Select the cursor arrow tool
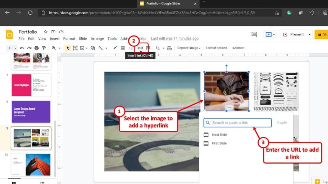The width and height of the screenshot is (328, 184). (68, 48)
